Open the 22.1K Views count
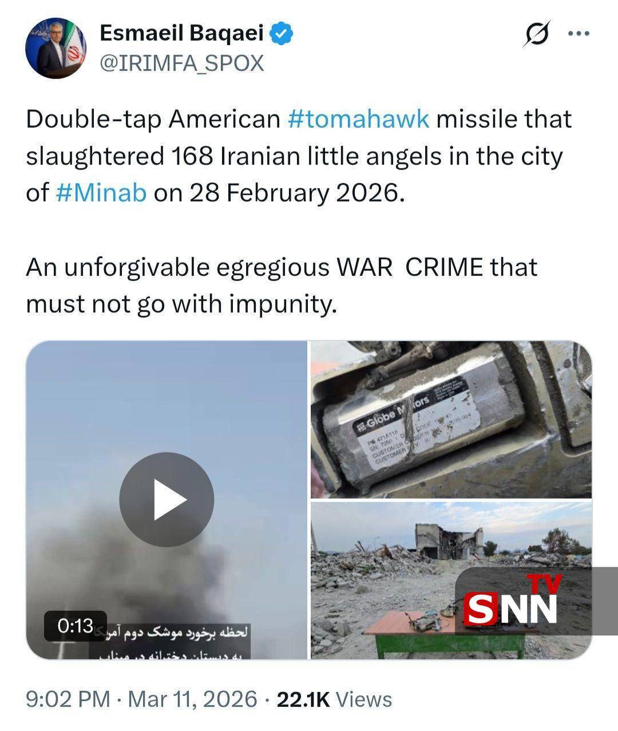Screen dimensions: 618x731 334,699
